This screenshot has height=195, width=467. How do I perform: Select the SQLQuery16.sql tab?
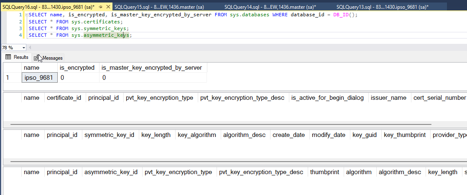coord(48,7)
